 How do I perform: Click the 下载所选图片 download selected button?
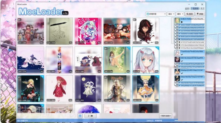point(165,116)
